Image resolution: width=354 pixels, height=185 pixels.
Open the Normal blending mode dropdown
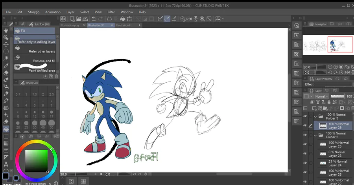[321, 96]
